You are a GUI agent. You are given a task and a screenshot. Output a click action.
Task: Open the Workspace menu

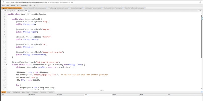pyautogui.click(x=24, y=5)
